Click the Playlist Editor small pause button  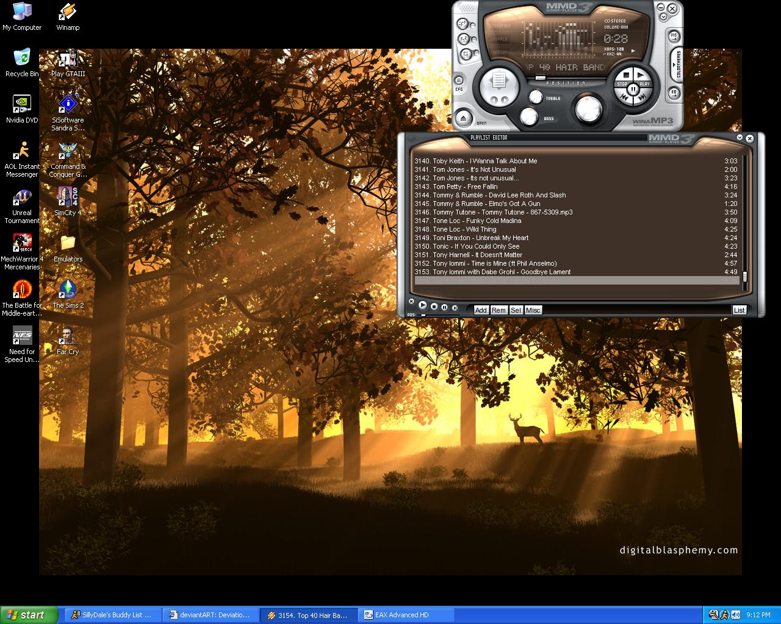pos(444,307)
